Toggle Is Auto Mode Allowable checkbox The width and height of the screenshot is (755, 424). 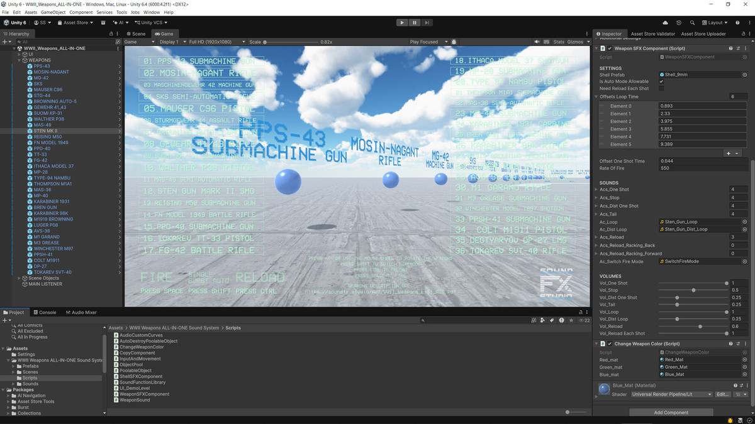(661, 82)
